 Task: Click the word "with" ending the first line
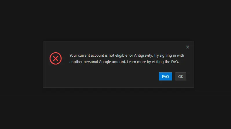(x=181, y=55)
